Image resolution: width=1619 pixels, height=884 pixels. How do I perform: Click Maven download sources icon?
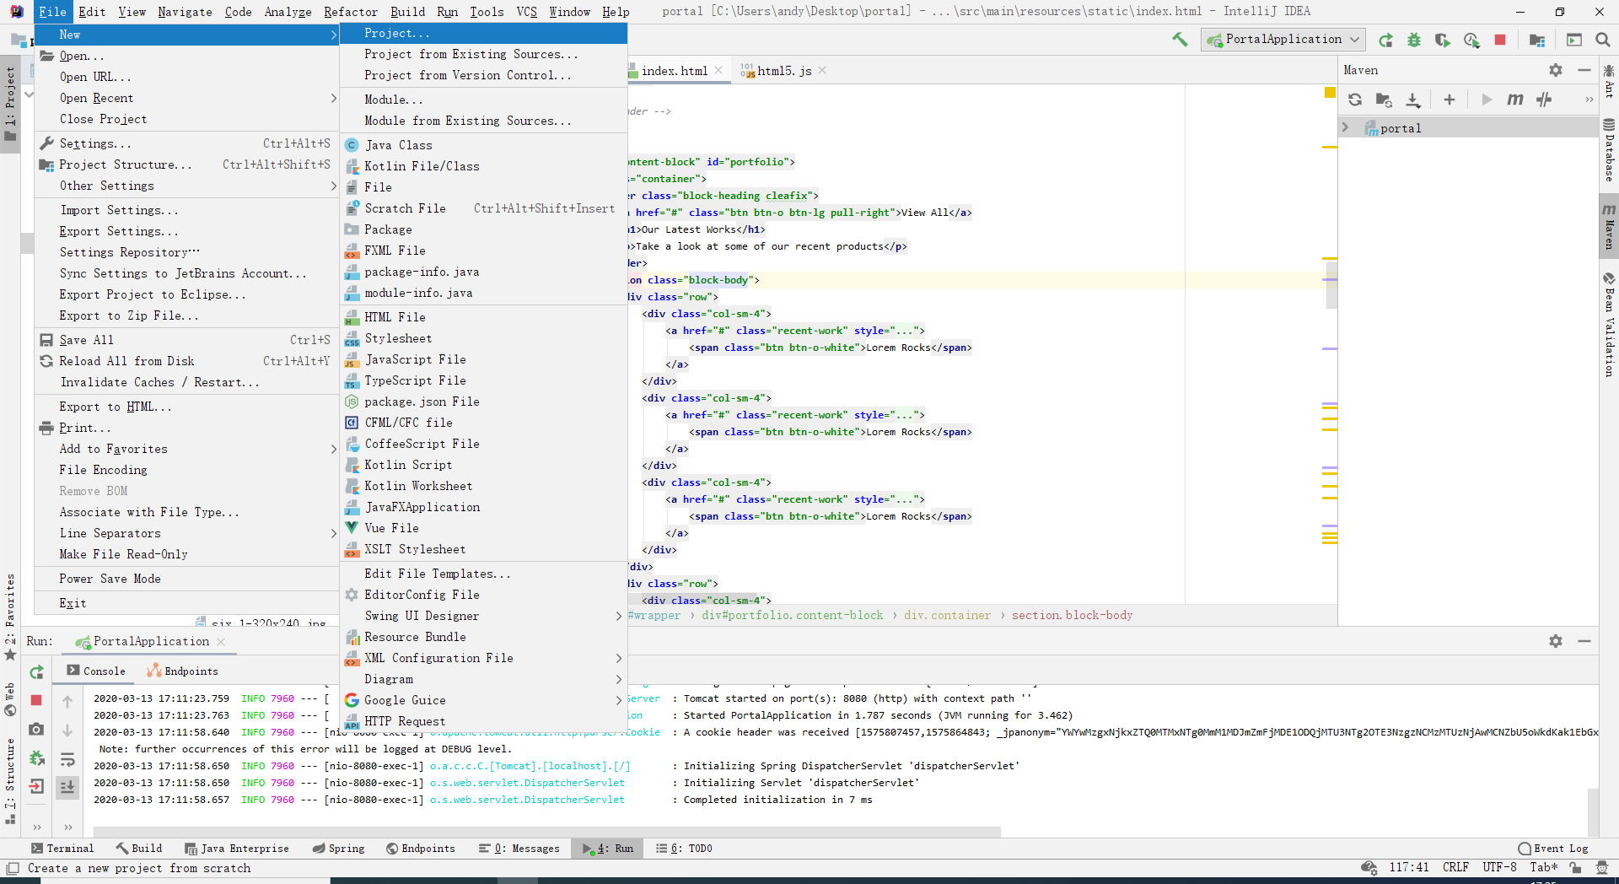point(1413,100)
